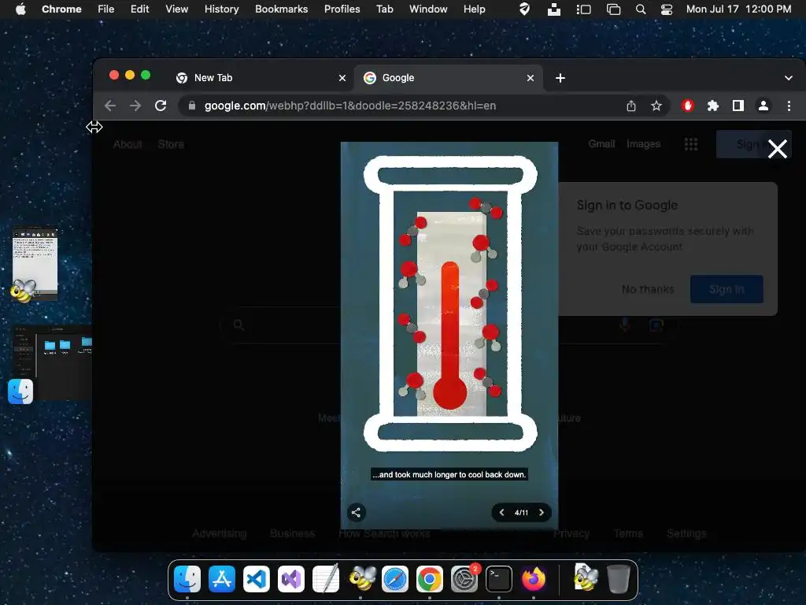
Task: Click the browser back arrow
Action: (x=110, y=106)
